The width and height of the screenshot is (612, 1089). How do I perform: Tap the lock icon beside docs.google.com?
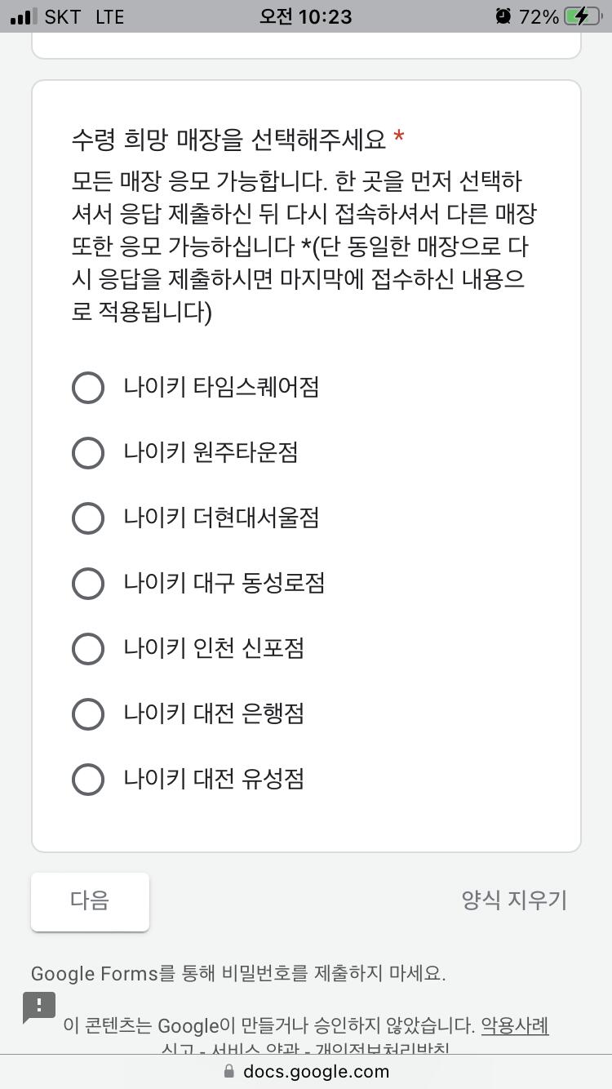coord(229,1072)
